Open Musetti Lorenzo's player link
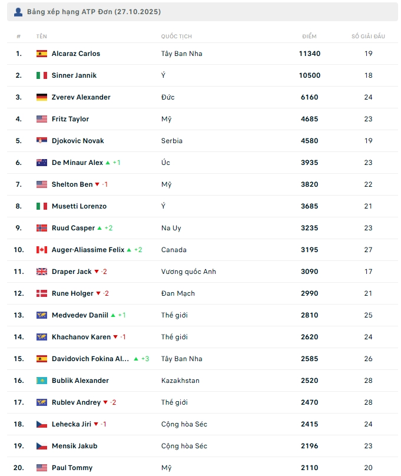The height and width of the screenshot is (476, 401). 79,206
